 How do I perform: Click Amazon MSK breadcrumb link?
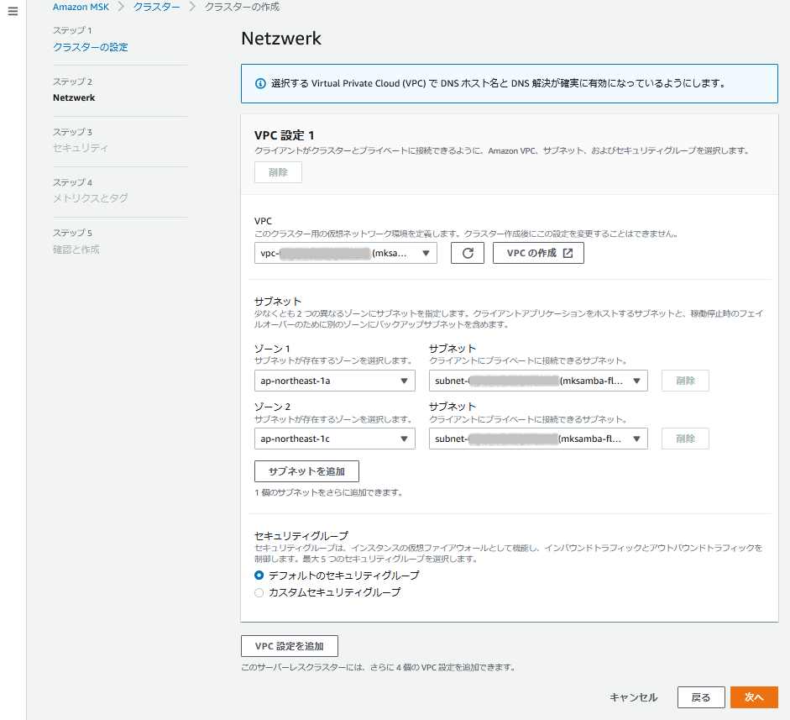81,7
